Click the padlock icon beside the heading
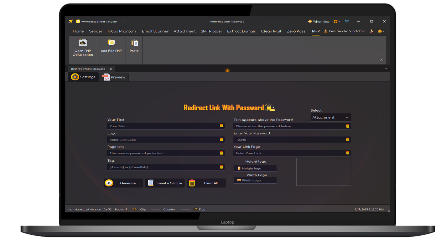446x244 pixels. pos(270,108)
